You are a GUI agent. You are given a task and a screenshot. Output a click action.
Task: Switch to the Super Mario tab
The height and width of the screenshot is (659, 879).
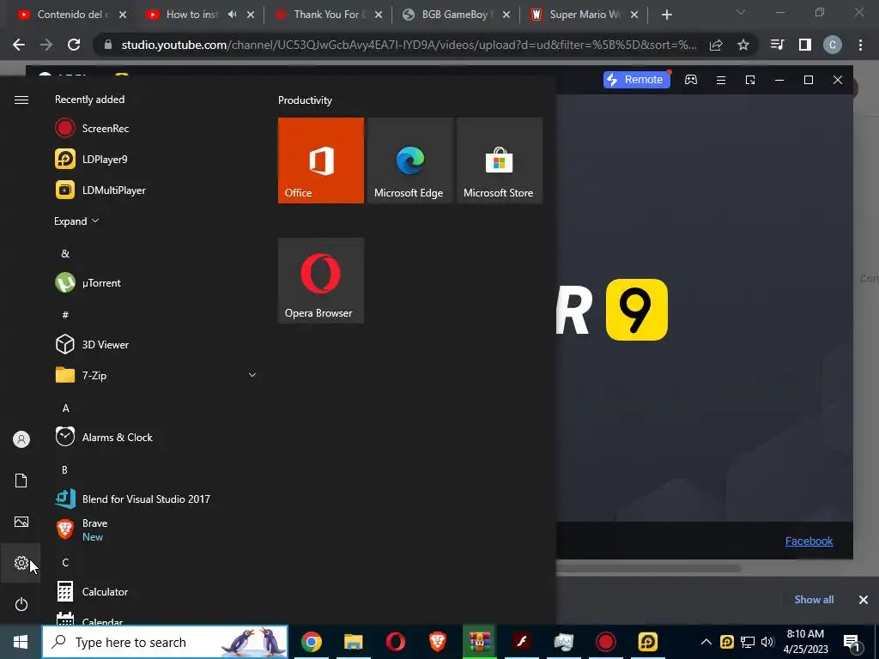(x=583, y=15)
